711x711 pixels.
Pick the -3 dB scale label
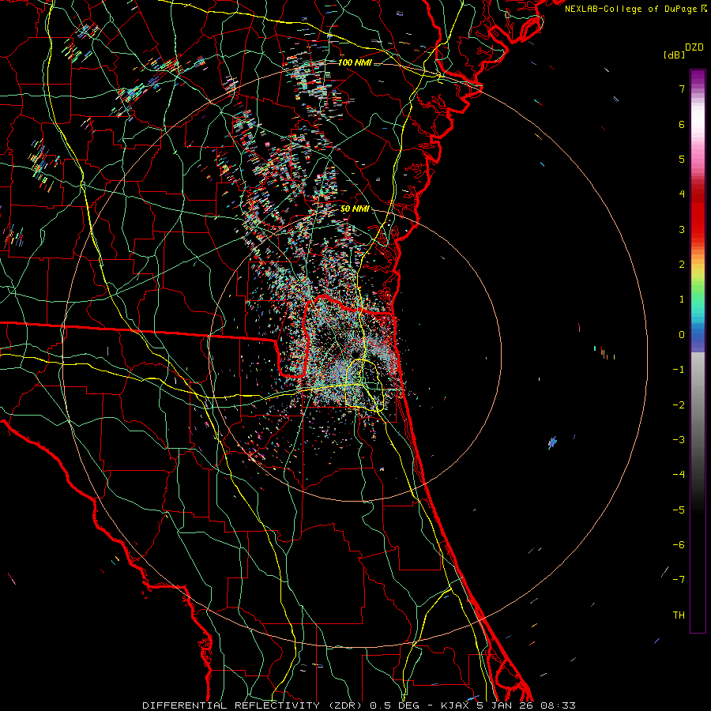coord(679,440)
